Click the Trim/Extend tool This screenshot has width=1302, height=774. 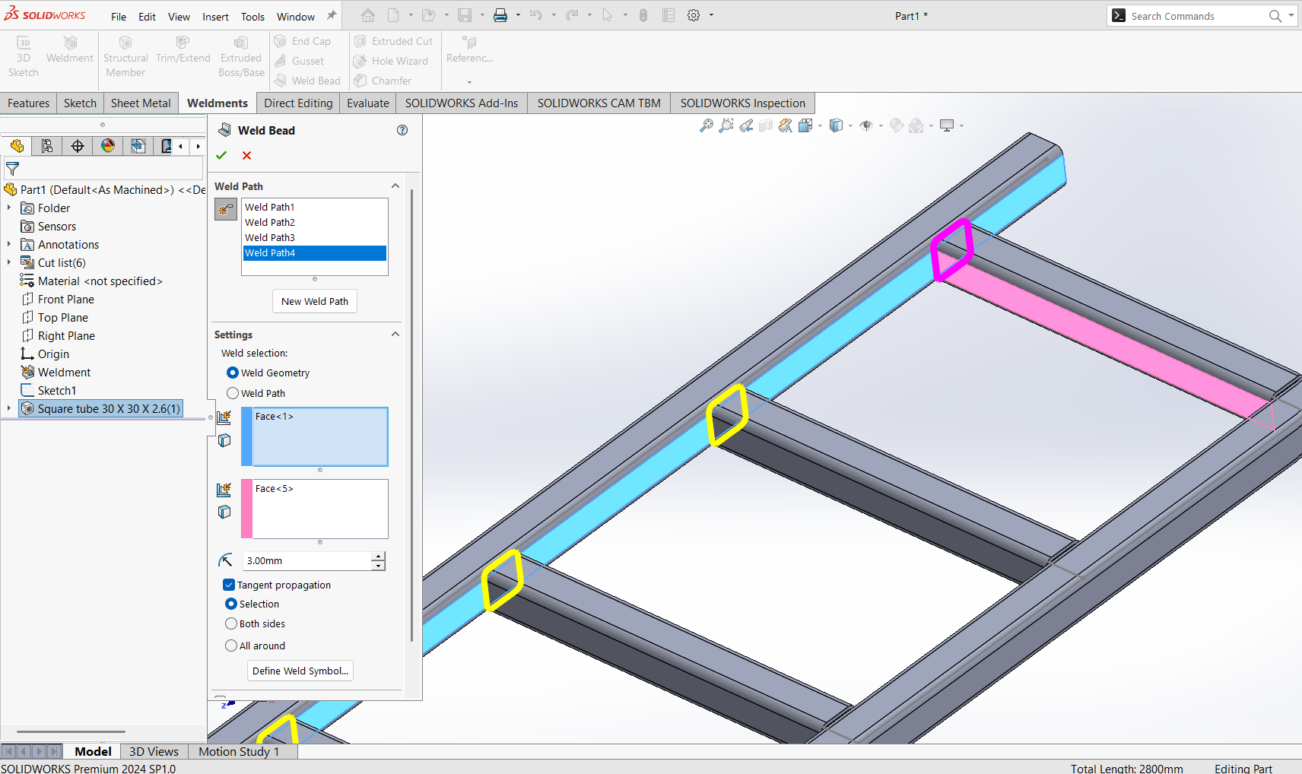coord(183,50)
